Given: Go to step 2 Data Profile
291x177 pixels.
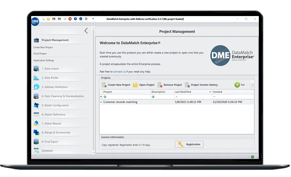Looking at the screenshot, I should (50, 78).
